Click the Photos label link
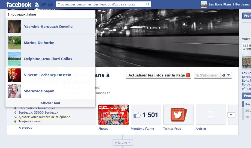This screenshot has width=251, height=148. (x=103, y=129)
